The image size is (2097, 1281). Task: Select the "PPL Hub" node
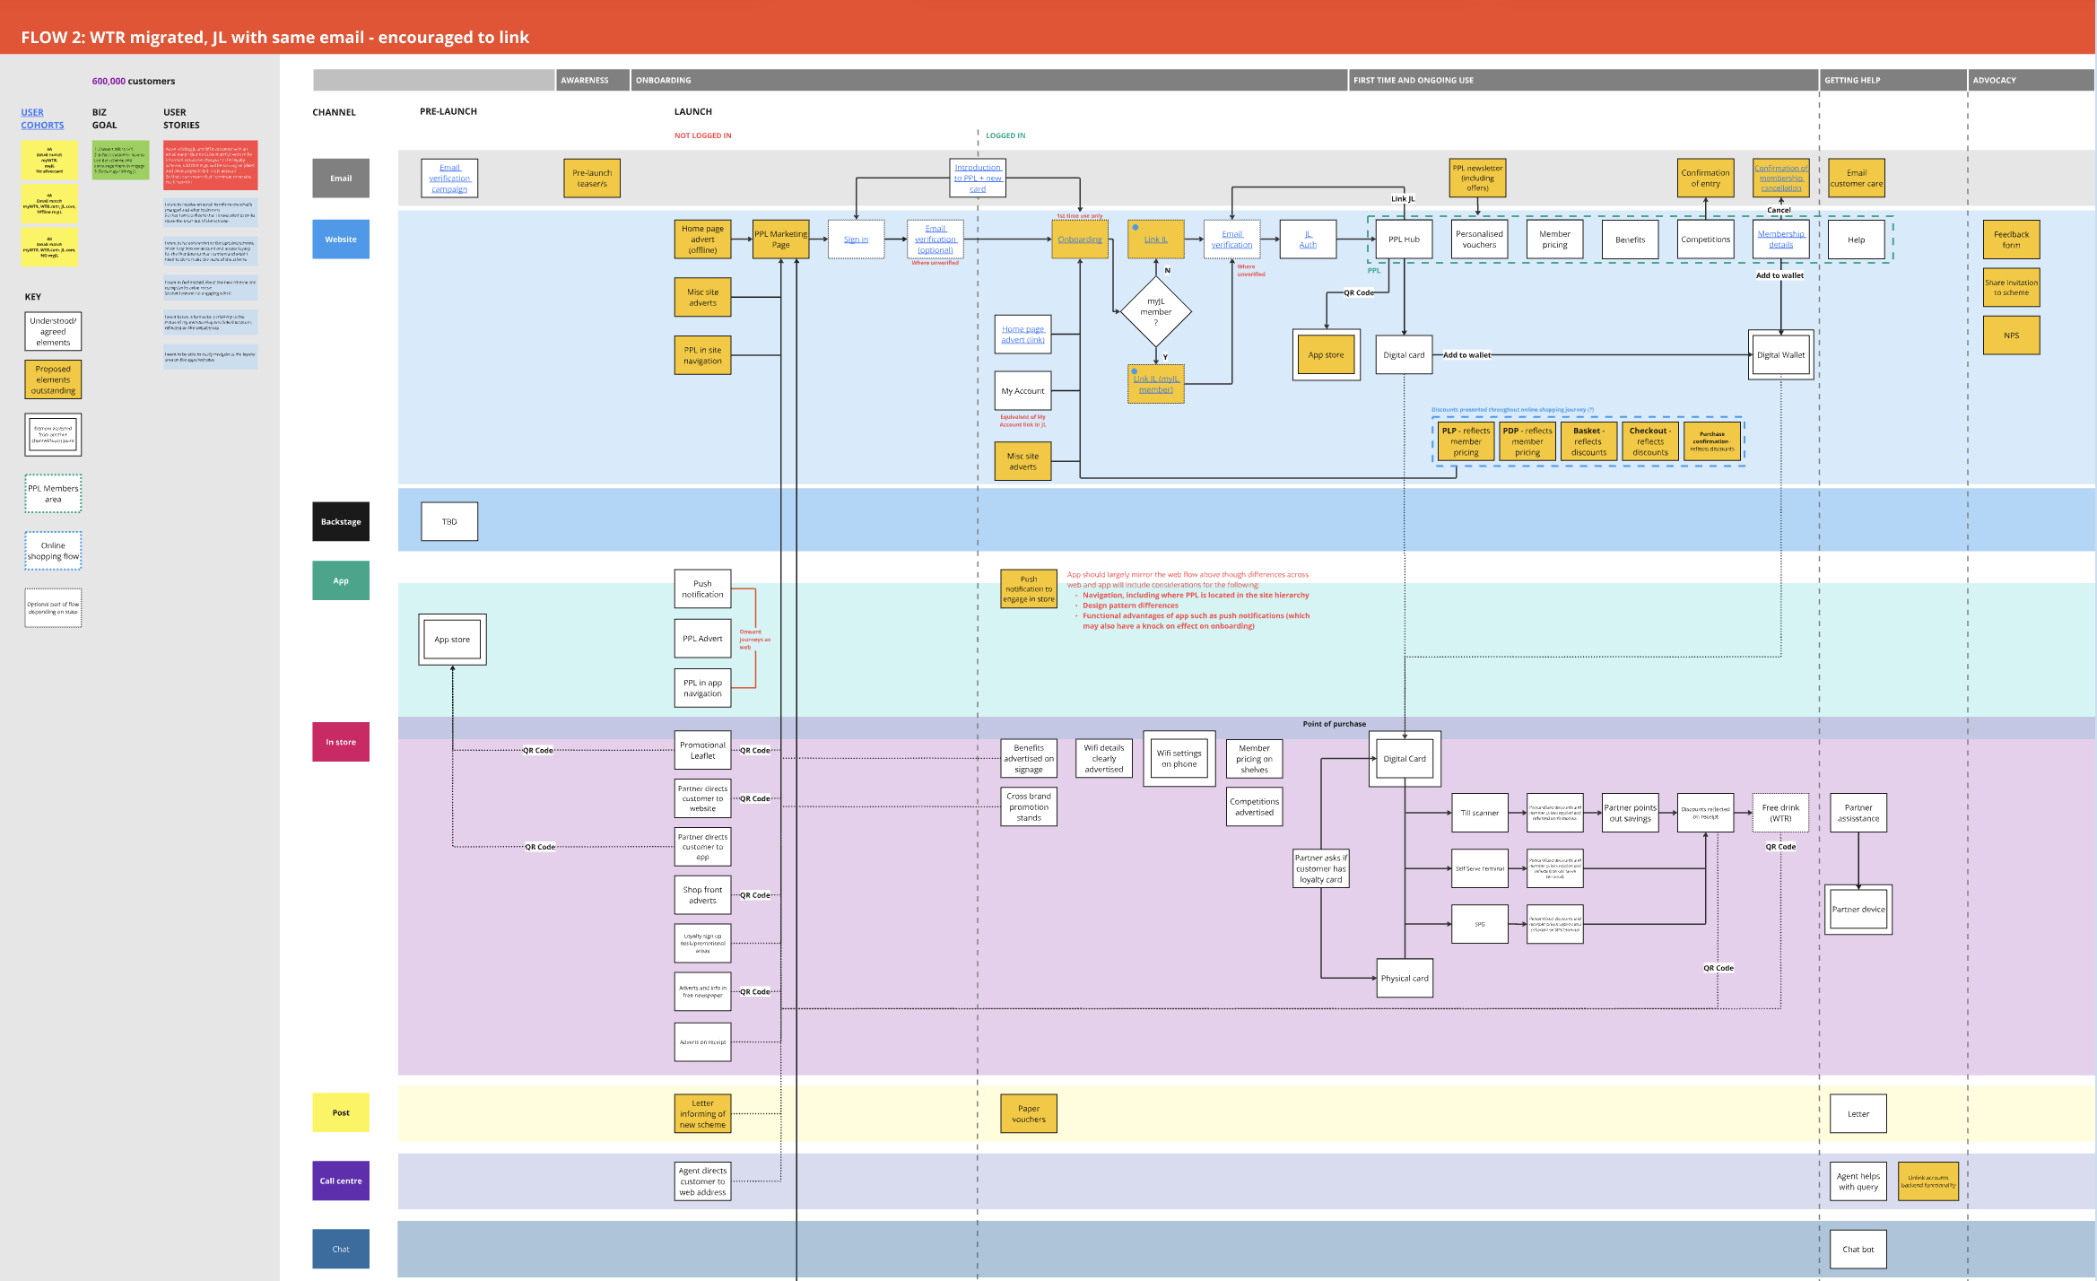coord(1403,239)
